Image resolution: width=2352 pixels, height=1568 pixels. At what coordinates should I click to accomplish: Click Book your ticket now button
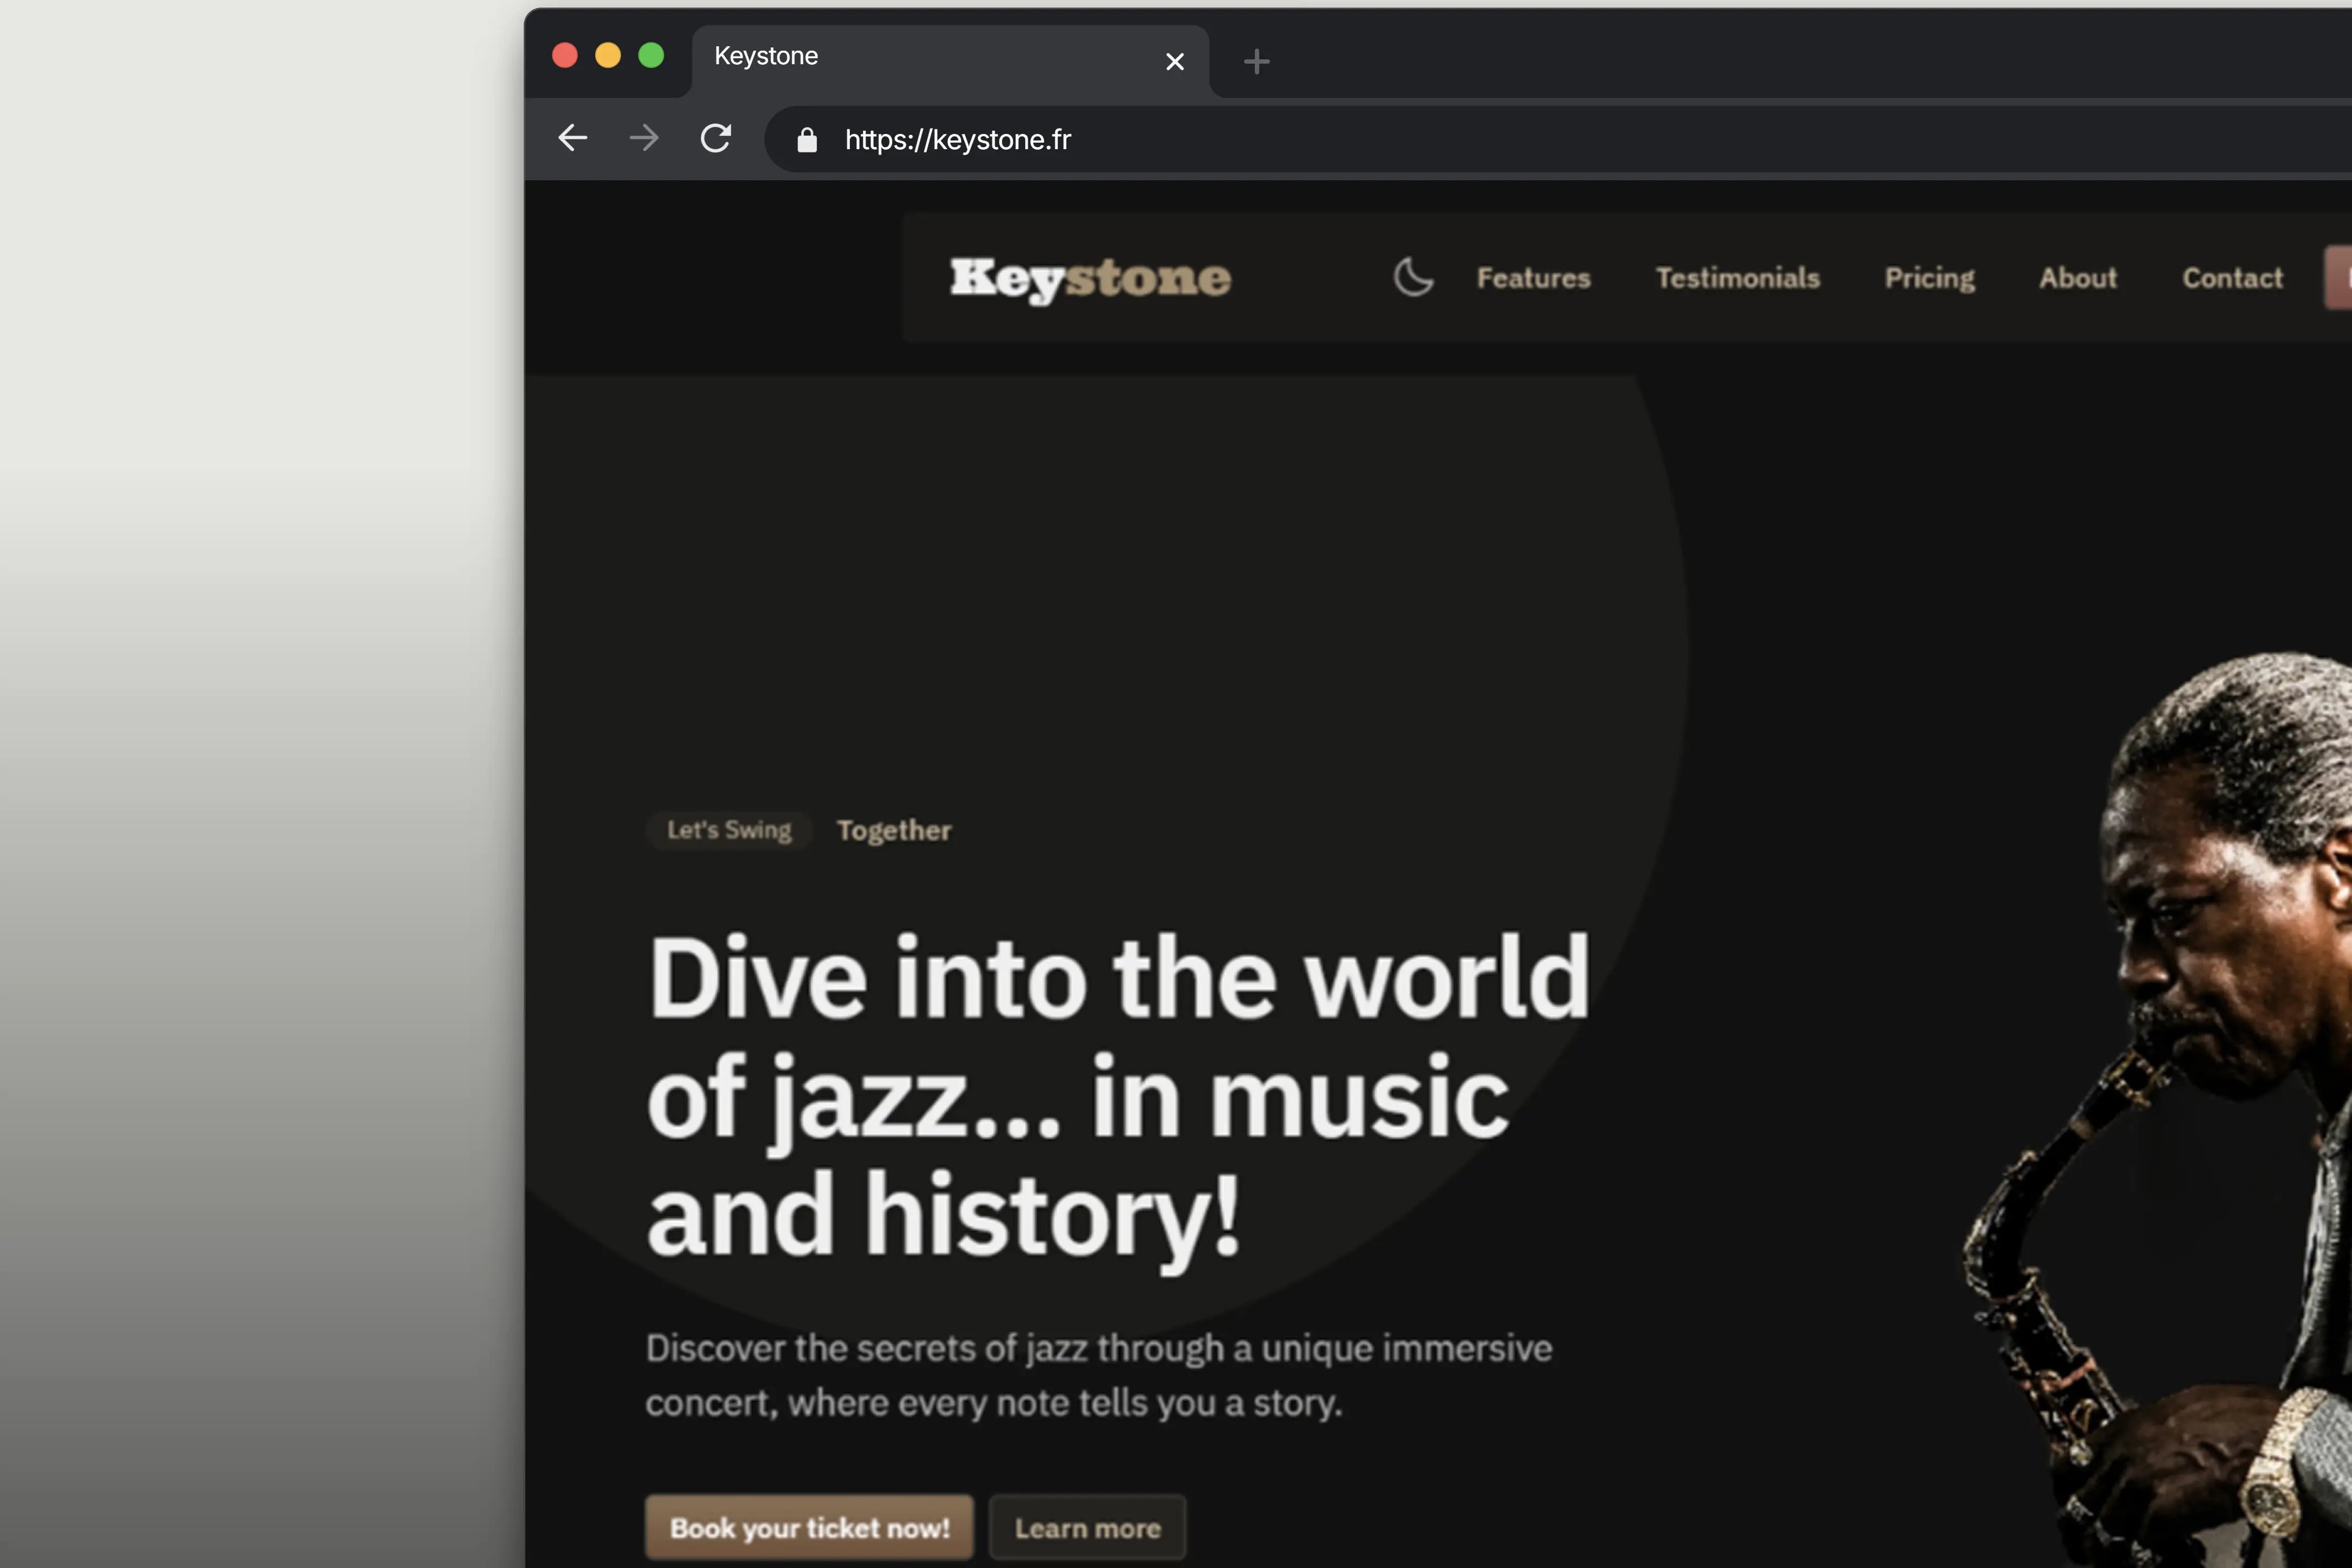pos(809,1527)
